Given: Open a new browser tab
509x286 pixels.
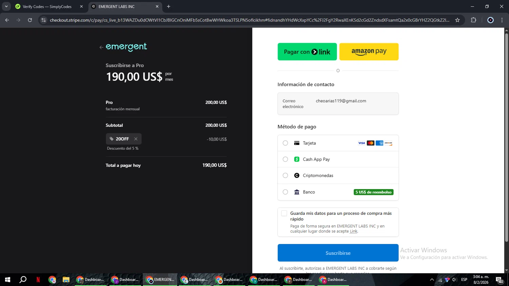Looking at the screenshot, I should 169,6.
